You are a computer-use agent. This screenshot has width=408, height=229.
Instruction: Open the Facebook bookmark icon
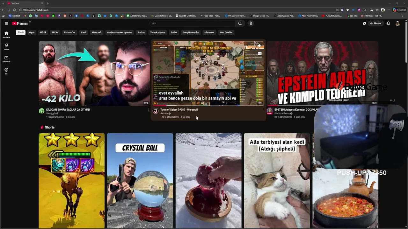[76, 16]
